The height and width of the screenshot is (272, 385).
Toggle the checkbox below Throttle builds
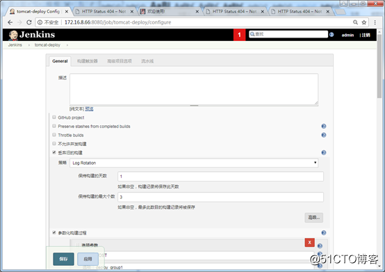pyautogui.click(x=54, y=143)
